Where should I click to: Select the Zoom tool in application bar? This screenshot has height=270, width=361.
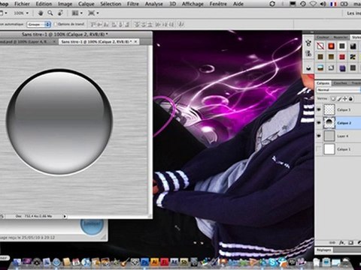pyautogui.click(x=50, y=13)
